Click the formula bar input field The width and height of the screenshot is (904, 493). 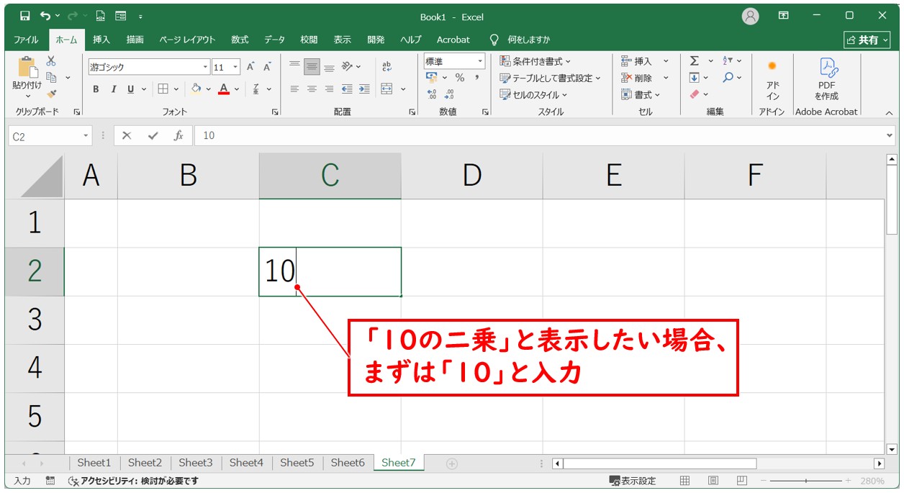click(540, 135)
